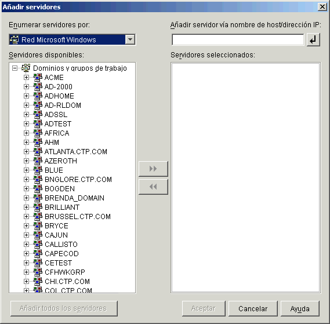This screenshot has height=324, width=330.
Task: Select the AD-RLDOM tree label
Action: pos(63,105)
